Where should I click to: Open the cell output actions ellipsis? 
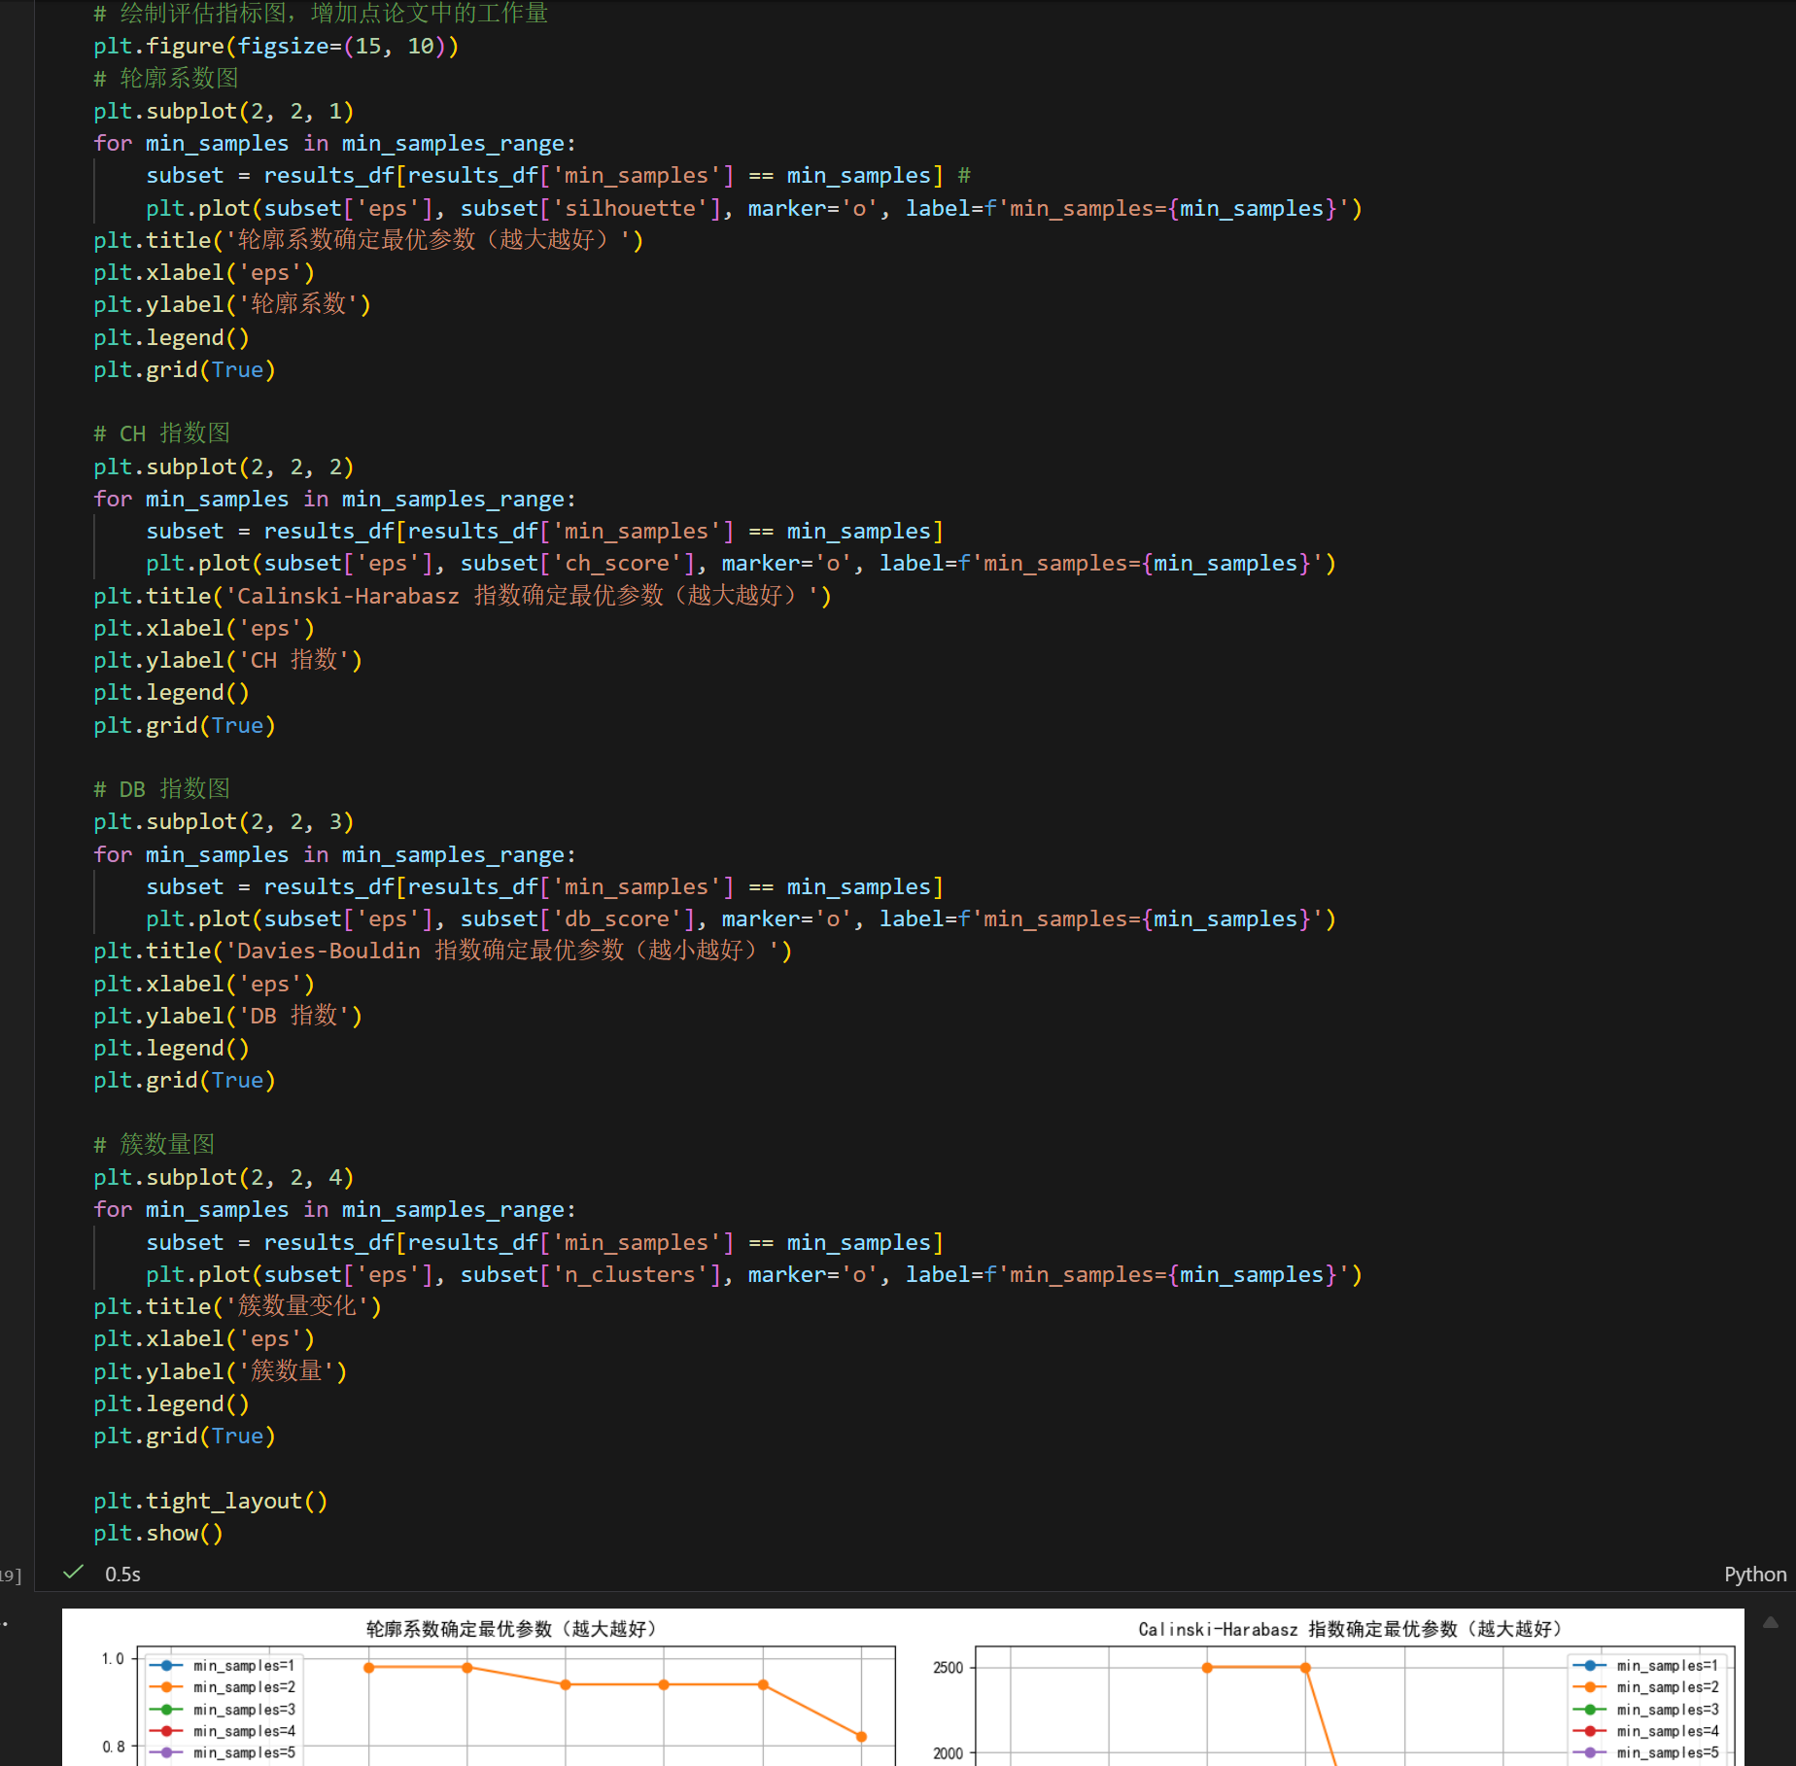click(x=5, y=1623)
